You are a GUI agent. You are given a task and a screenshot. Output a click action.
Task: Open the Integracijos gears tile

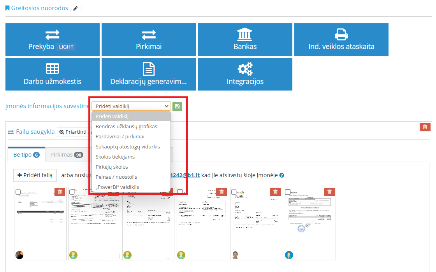(x=245, y=74)
